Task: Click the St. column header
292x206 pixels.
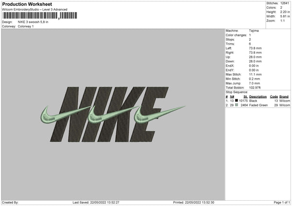Action: click(x=245, y=97)
